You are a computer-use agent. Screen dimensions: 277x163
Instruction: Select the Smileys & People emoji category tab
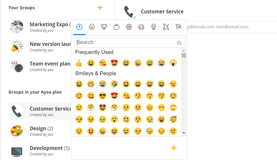coord(92,27)
